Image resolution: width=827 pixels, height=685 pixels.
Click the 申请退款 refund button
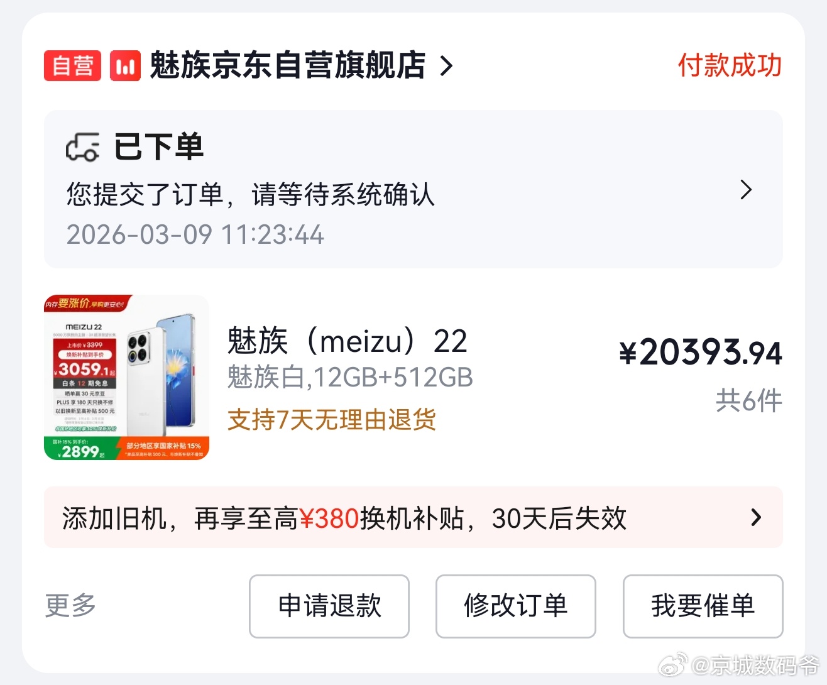[329, 606]
